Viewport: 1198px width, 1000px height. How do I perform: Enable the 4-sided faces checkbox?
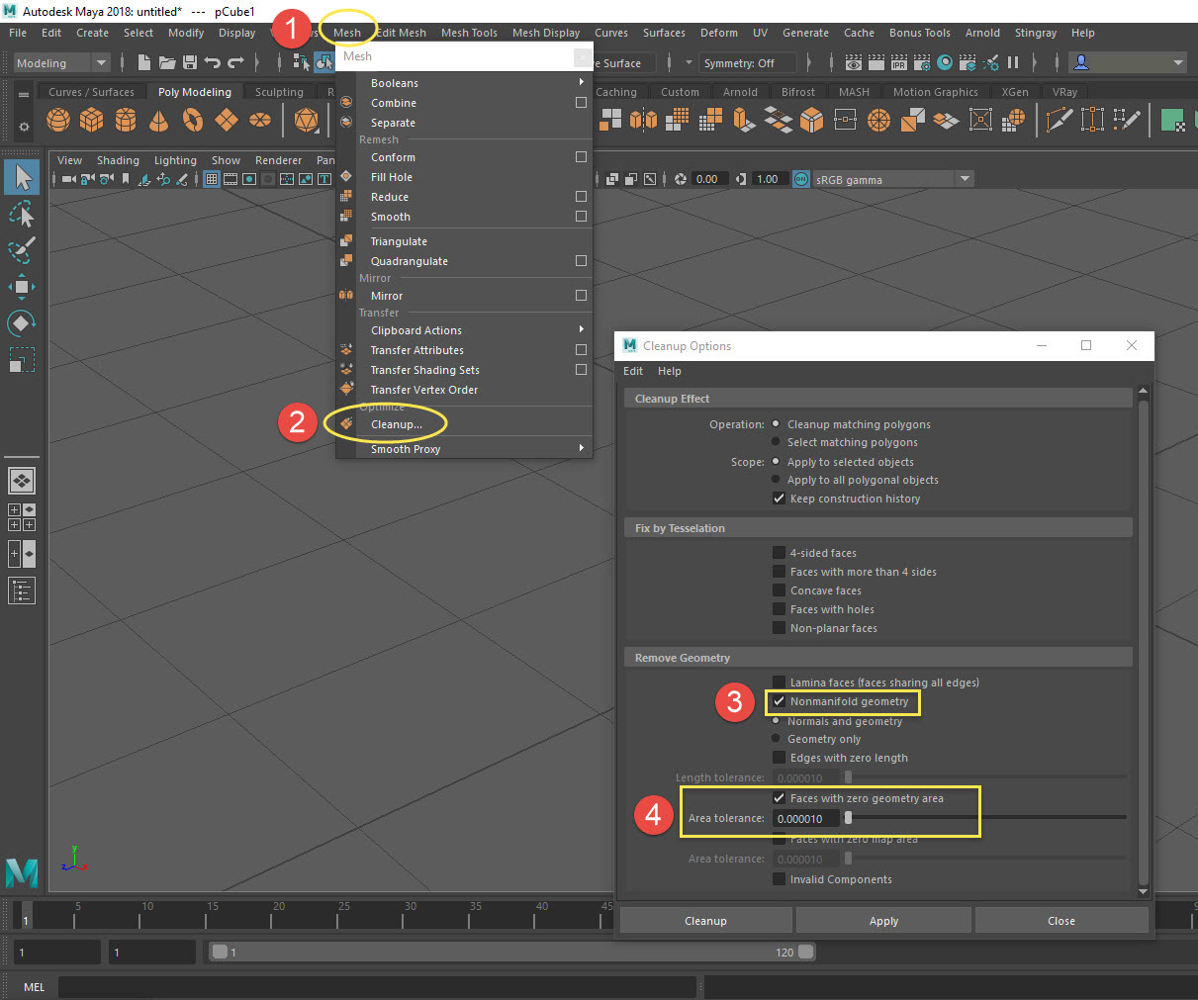tap(779, 553)
